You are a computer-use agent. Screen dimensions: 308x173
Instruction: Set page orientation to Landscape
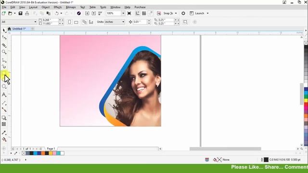point(76,22)
